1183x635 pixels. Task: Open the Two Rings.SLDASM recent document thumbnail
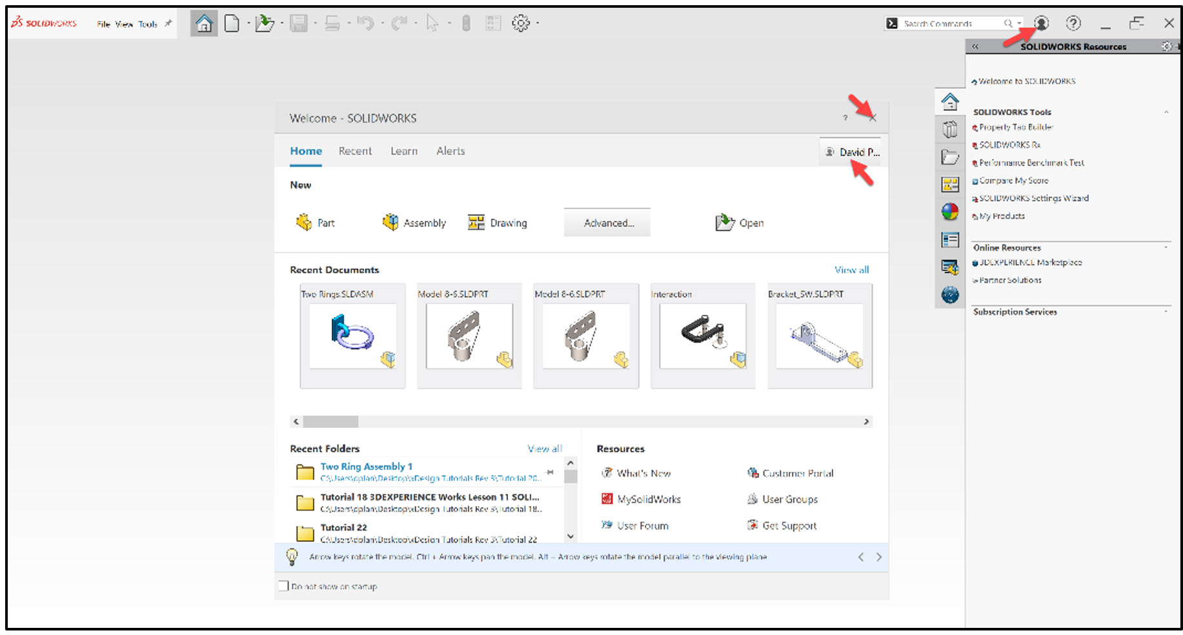pos(352,336)
